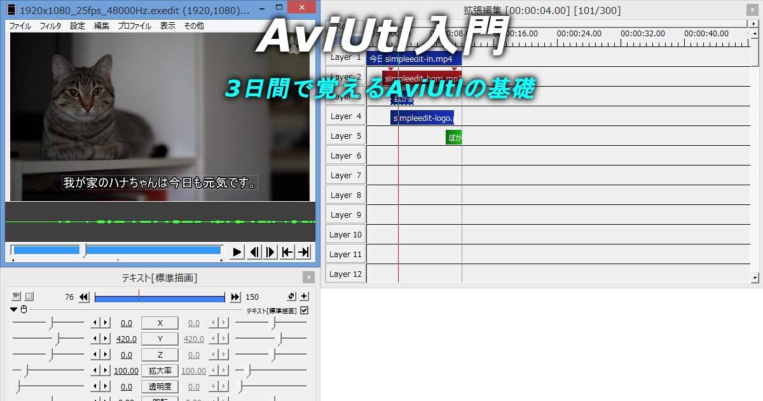Step back one frame with the previous frame icon
763x401 pixels.
(x=253, y=251)
